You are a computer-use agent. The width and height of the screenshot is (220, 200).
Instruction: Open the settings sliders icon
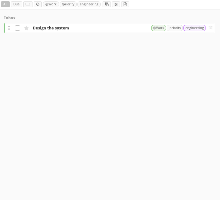(116, 4)
